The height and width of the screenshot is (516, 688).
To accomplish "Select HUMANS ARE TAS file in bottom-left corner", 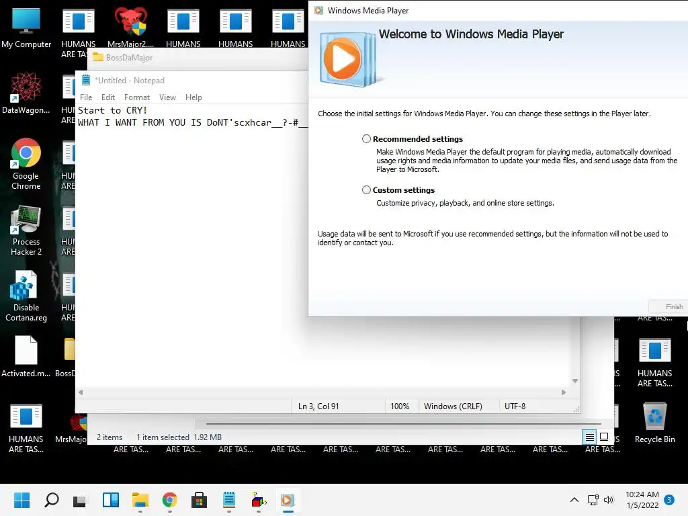I will pos(26,428).
